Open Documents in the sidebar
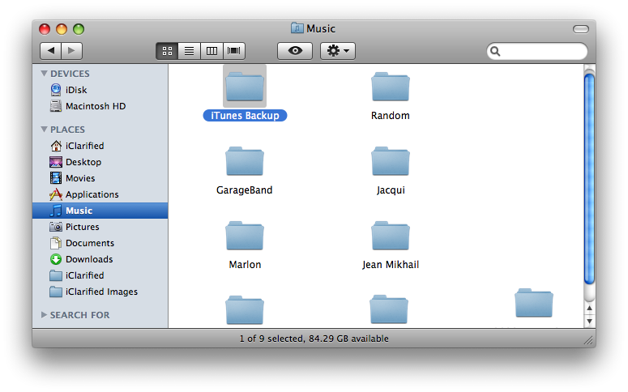Screen dimensions: 628x392 (100, 243)
